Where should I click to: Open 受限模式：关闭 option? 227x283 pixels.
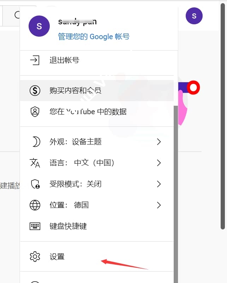tap(97, 184)
